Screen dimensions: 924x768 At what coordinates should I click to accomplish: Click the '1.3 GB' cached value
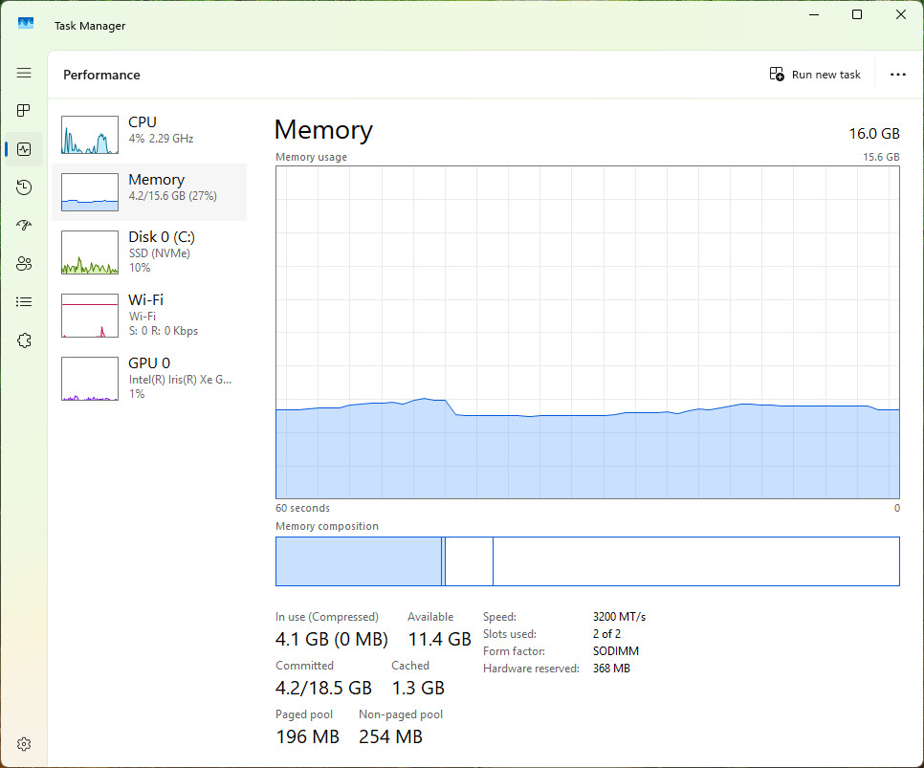418,688
